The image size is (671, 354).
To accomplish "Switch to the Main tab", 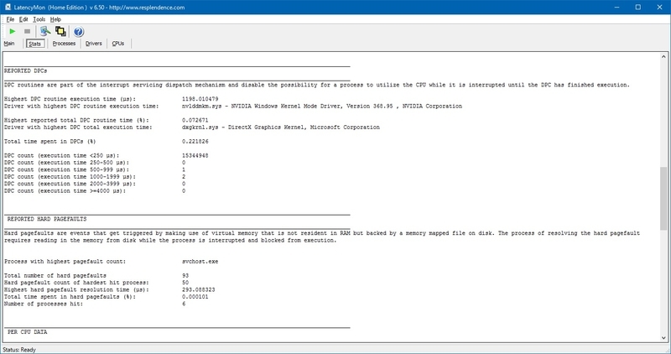I will (x=9, y=44).
